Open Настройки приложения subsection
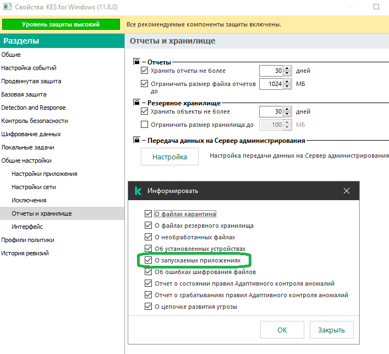Viewport: 389px width, 354px height. (x=62, y=174)
